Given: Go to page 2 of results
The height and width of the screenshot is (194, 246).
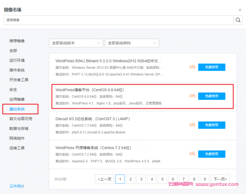Looking at the screenshot, I should point(130,179).
